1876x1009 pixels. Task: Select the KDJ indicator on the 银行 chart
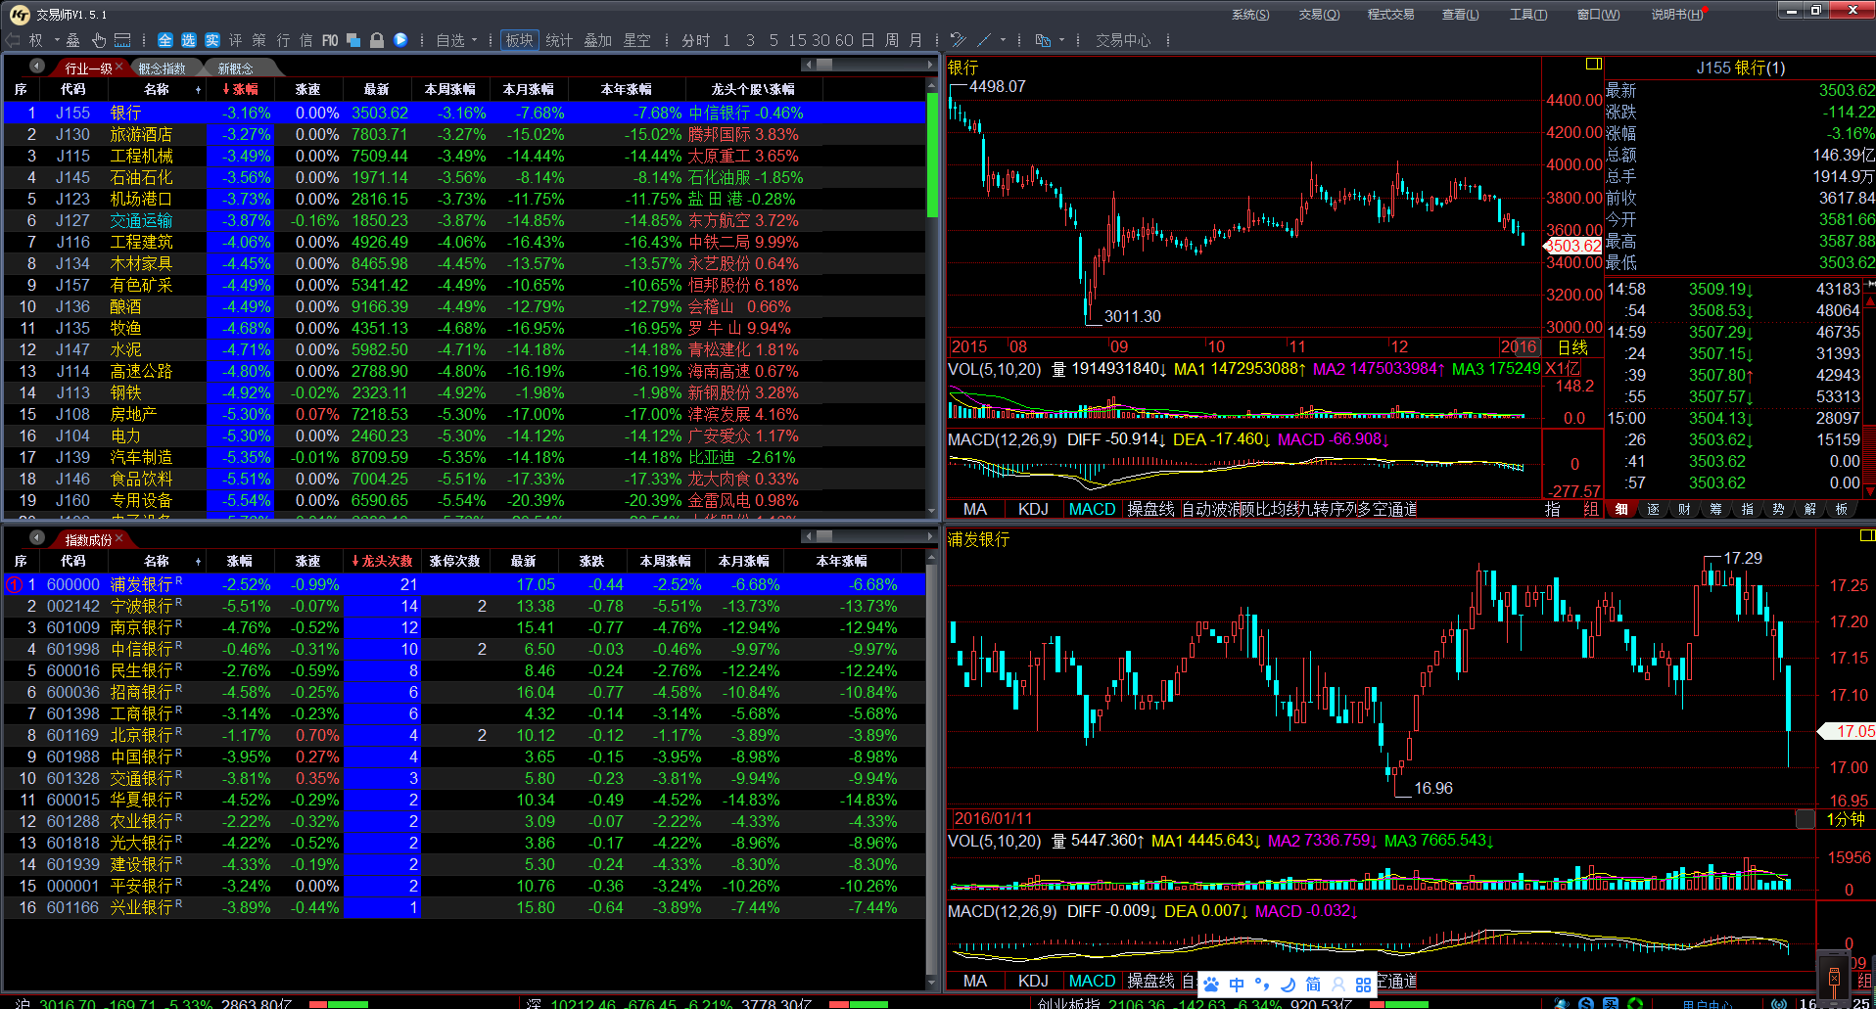point(1032,509)
